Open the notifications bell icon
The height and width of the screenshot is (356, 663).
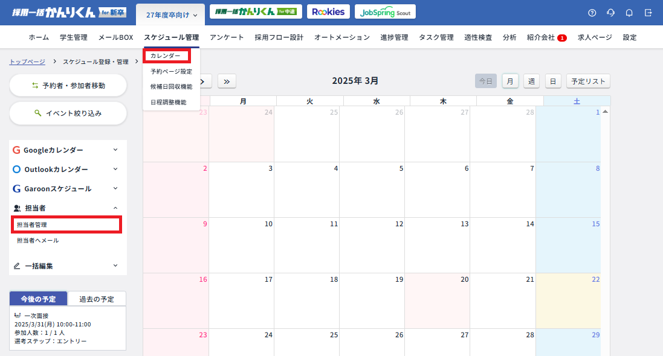click(x=629, y=13)
